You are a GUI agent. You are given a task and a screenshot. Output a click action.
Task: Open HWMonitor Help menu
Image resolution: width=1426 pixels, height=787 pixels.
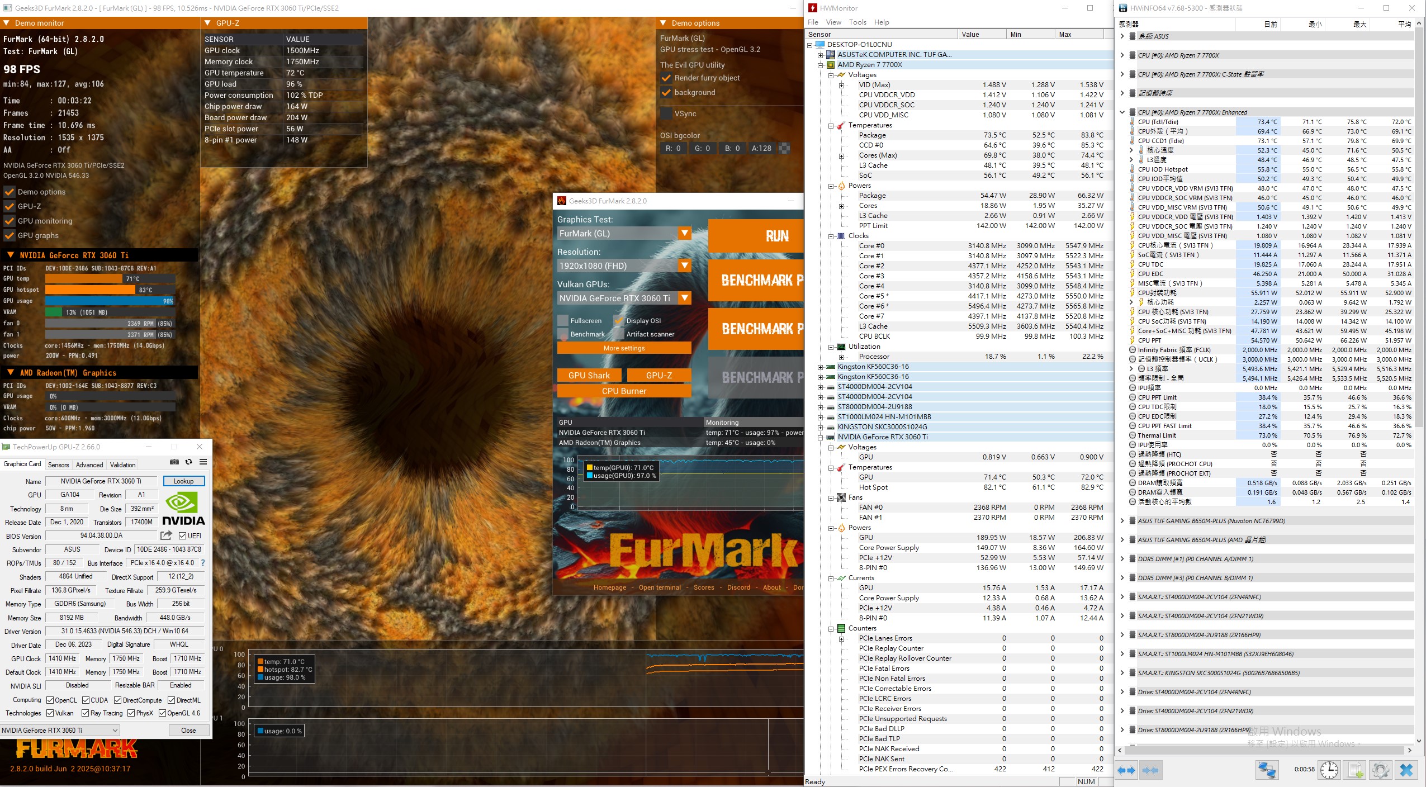click(x=882, y=22)
